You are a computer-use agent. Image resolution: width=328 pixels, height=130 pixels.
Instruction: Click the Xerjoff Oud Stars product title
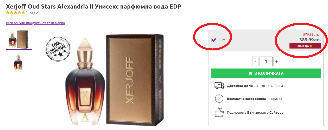click(94, 6)
